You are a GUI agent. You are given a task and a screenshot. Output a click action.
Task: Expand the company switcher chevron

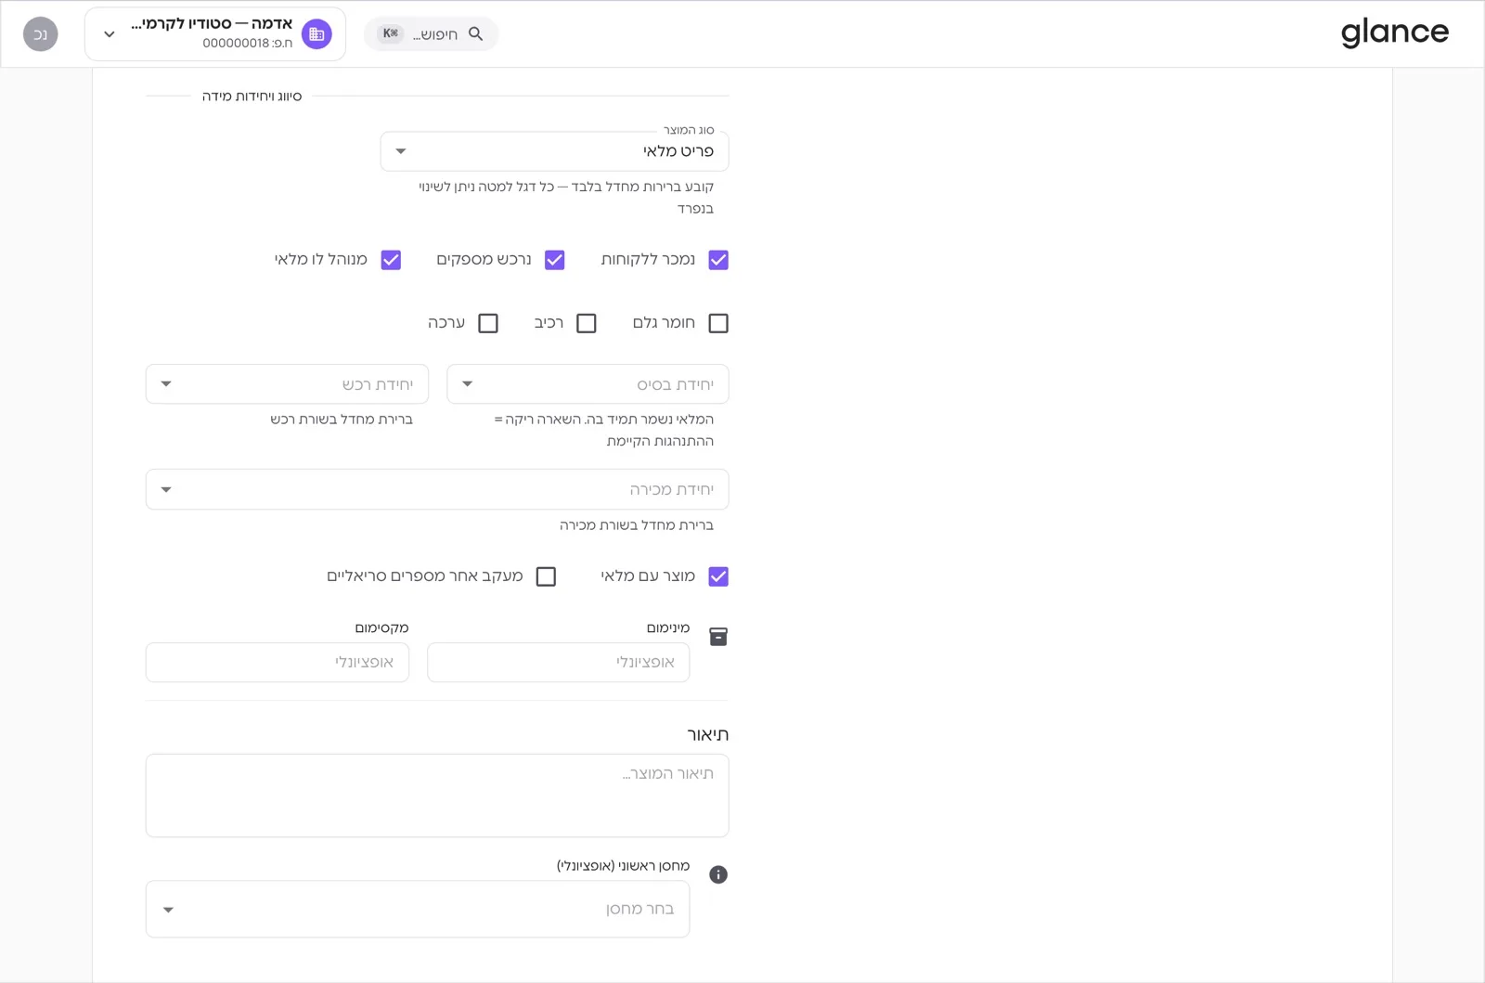(x=110, y=34)
